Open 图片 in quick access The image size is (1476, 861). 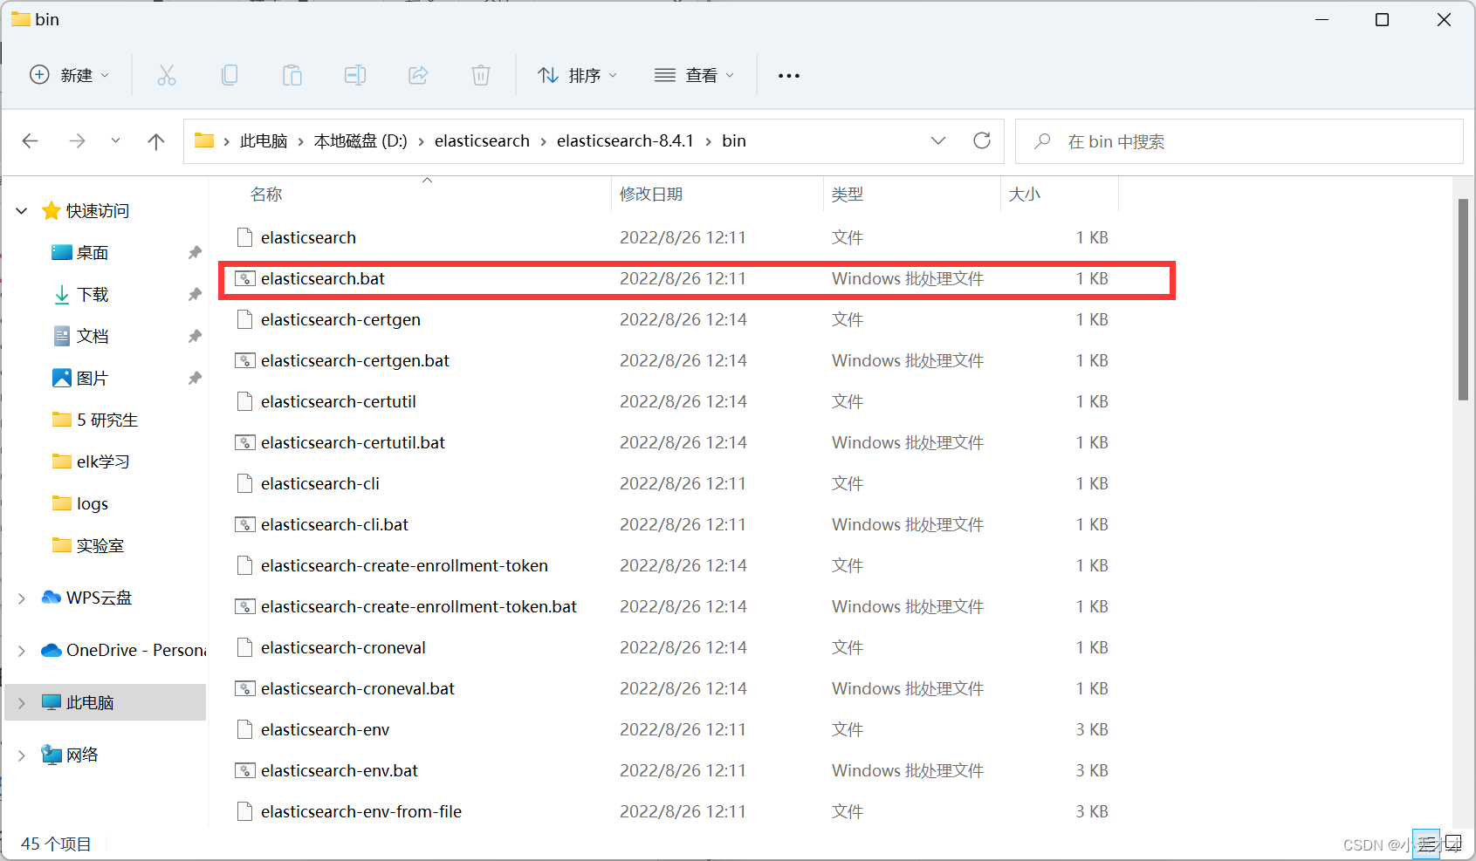[92, 379]
